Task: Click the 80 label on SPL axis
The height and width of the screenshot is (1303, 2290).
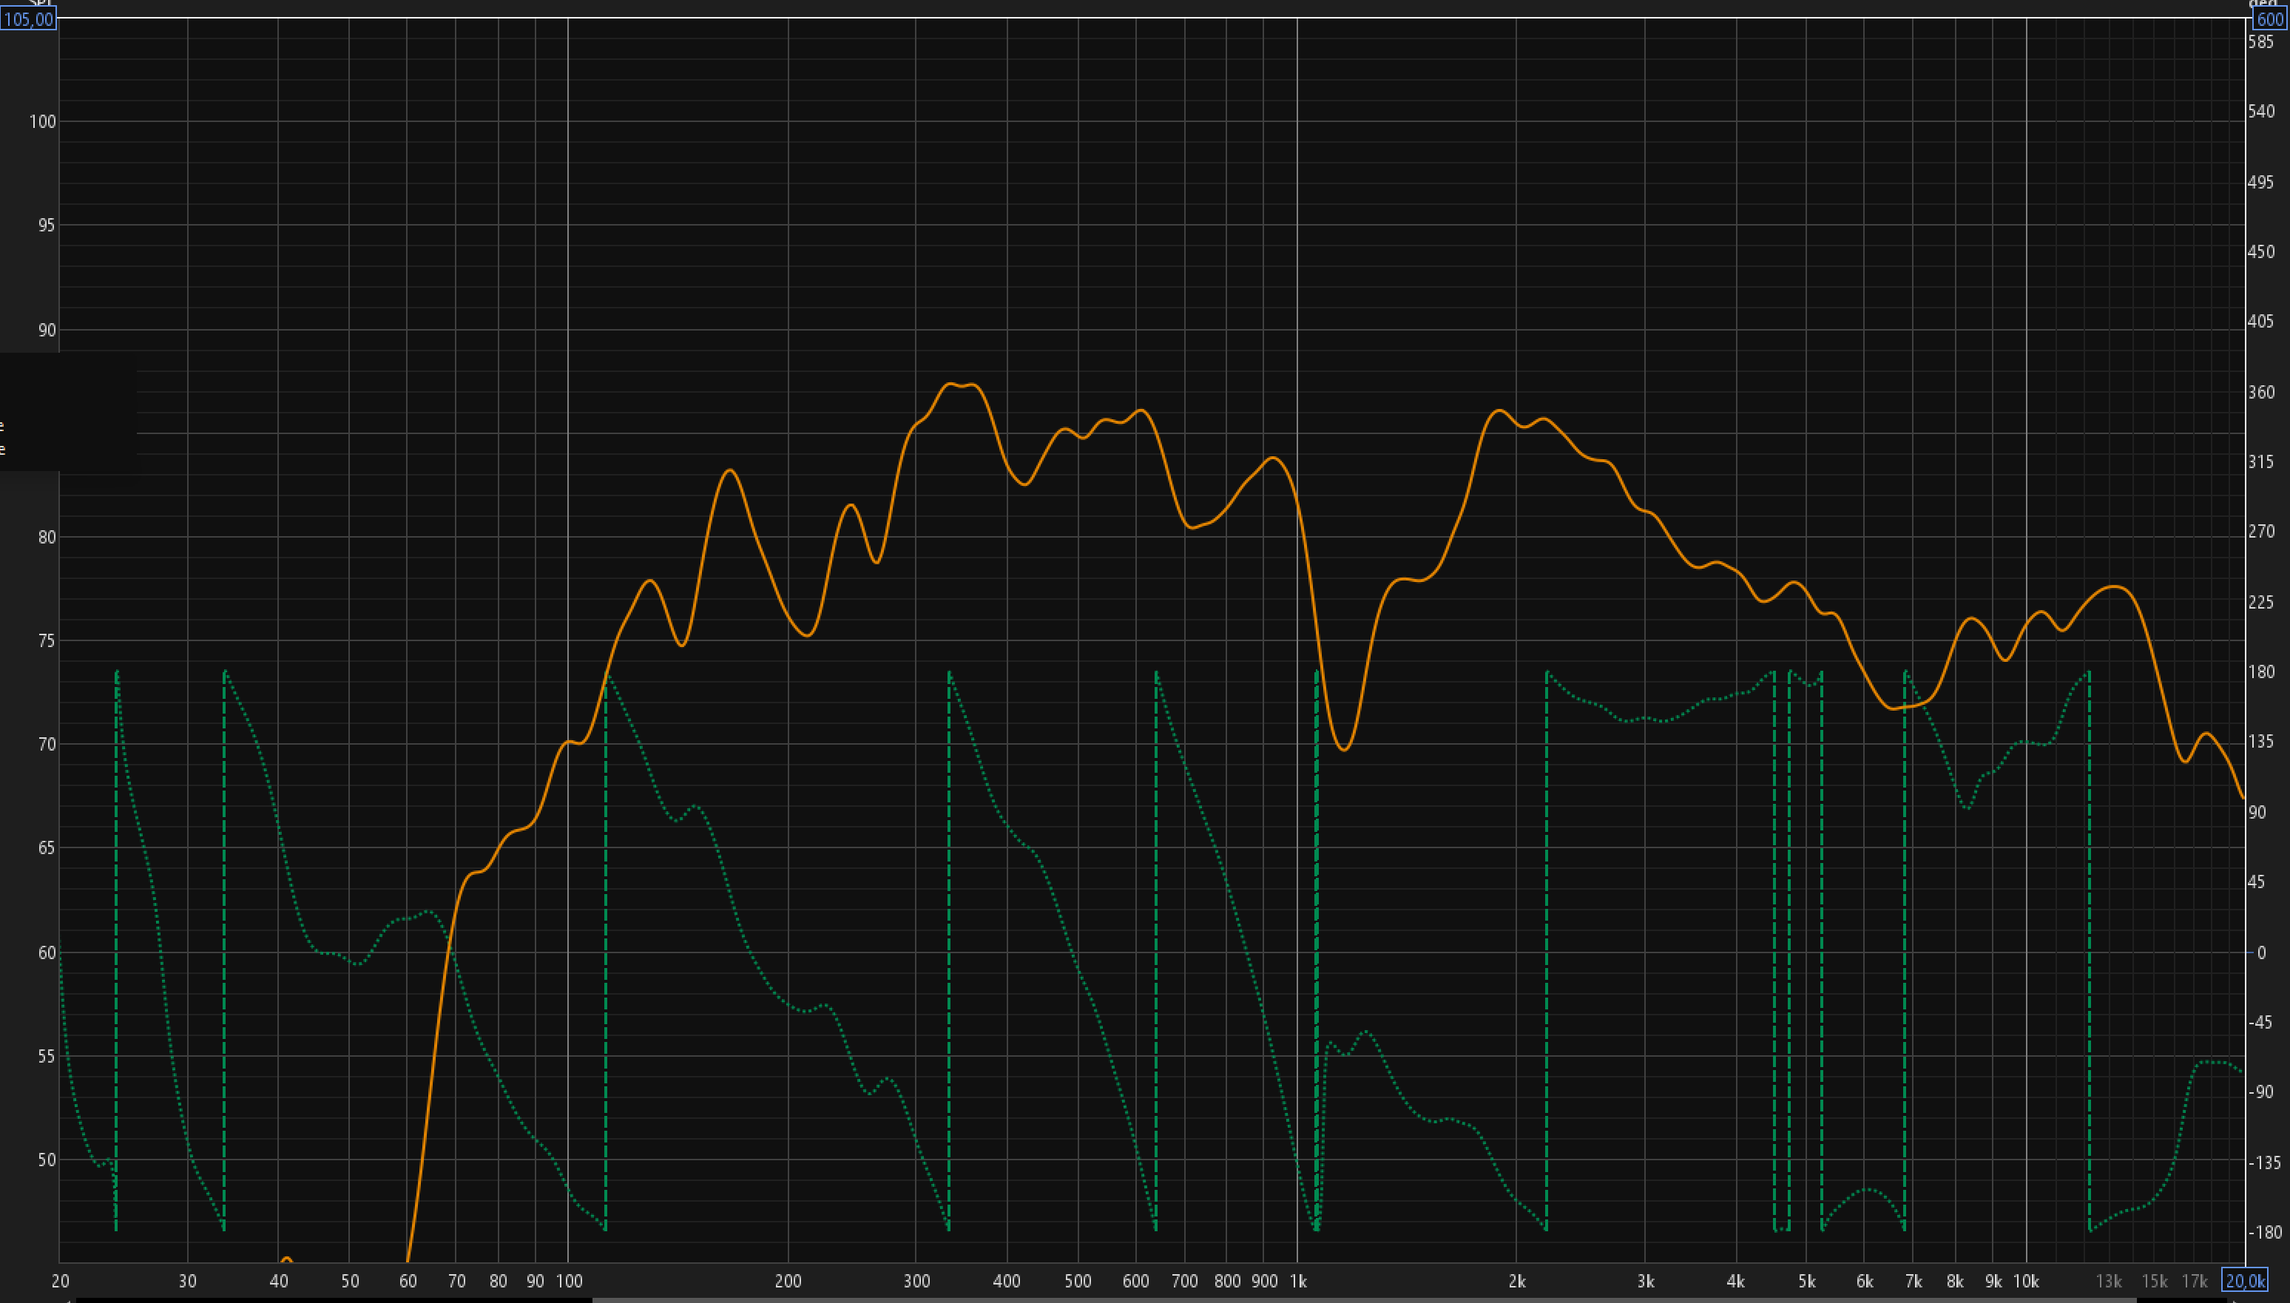Action: point(47,537)
